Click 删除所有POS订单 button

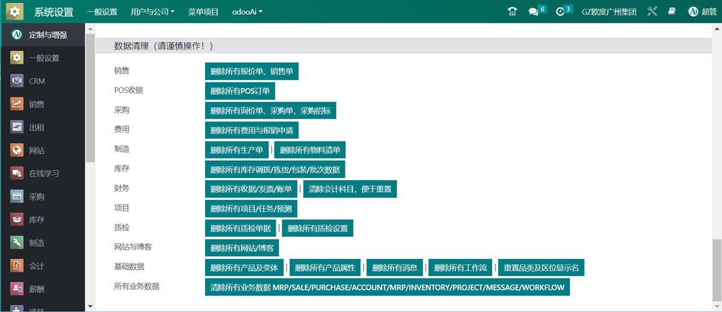[x=240, y=91]
